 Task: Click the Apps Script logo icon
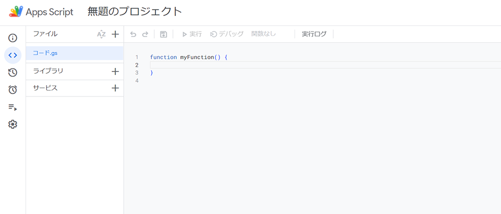point(16,12)
